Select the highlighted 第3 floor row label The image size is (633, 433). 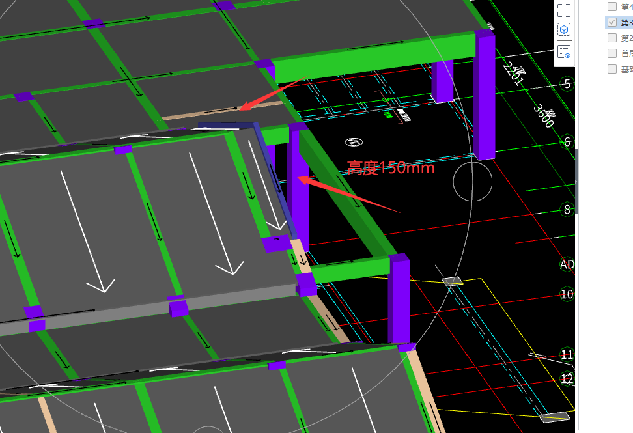pos(626,23)
